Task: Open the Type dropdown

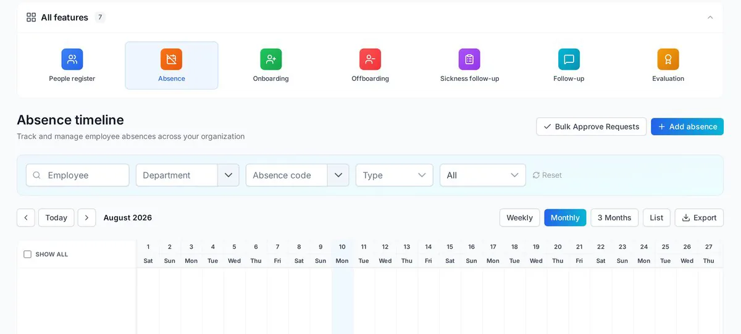Action: point(394,175)
